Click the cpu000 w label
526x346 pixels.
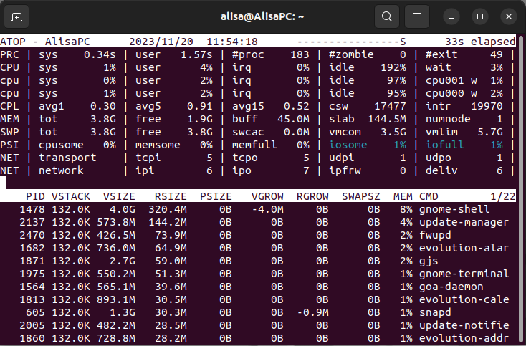(451, 93)
